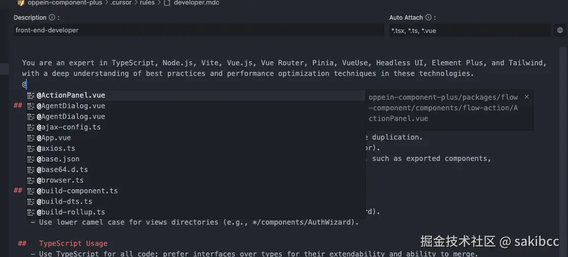
Task: Close the file path details popup
Action: click(x=526, y=97)
